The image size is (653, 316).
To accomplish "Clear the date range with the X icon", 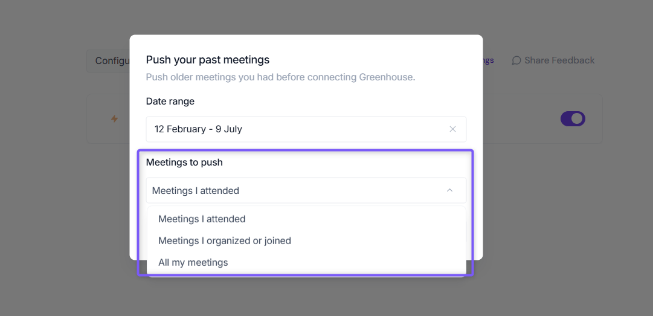I will (x=452, y=129).
